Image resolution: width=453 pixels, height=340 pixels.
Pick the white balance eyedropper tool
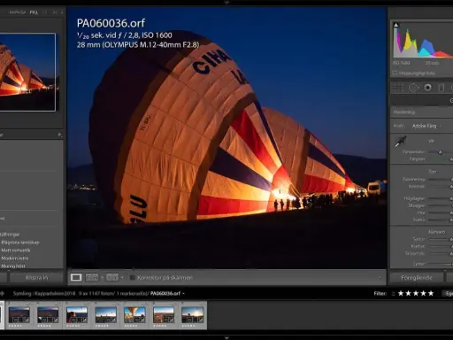click(x=400, y=142)
